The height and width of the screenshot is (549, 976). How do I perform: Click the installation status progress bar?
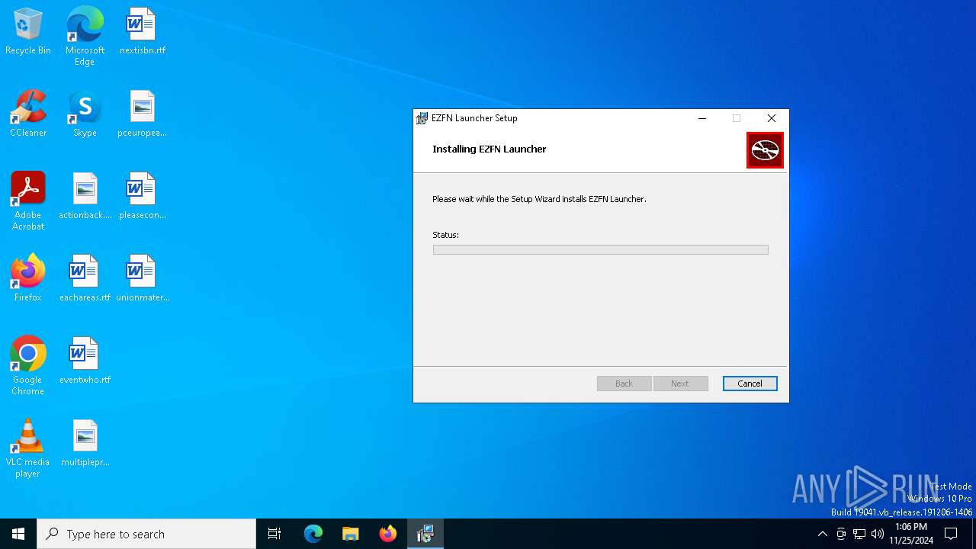coord(600,249)
